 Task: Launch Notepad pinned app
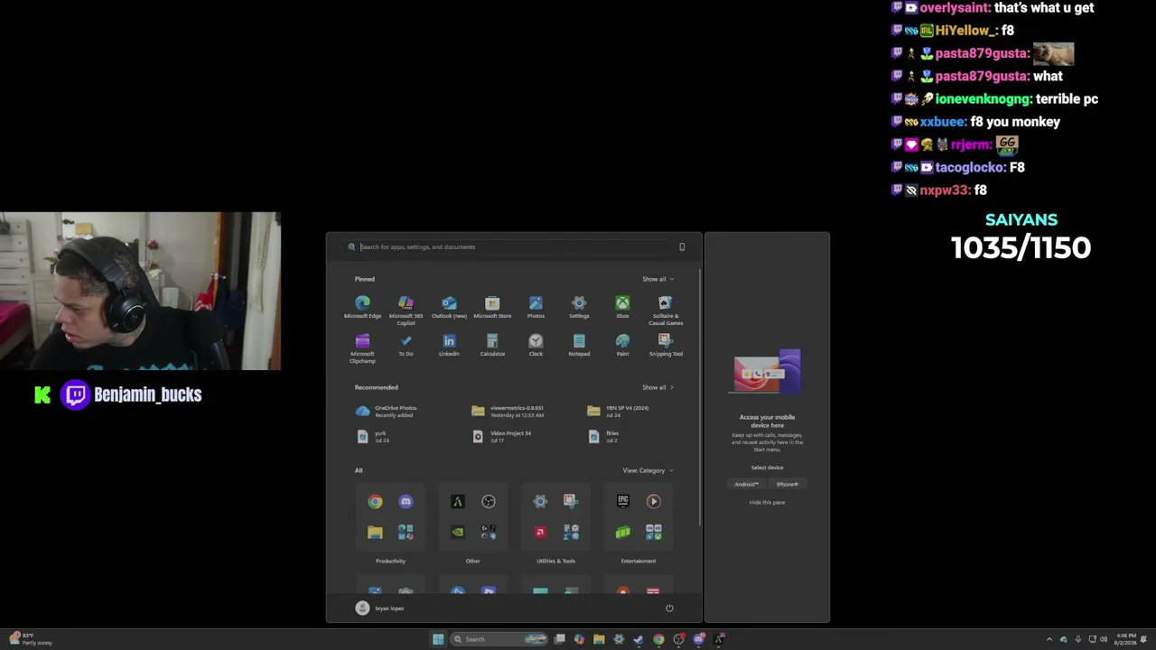[579, 345]
